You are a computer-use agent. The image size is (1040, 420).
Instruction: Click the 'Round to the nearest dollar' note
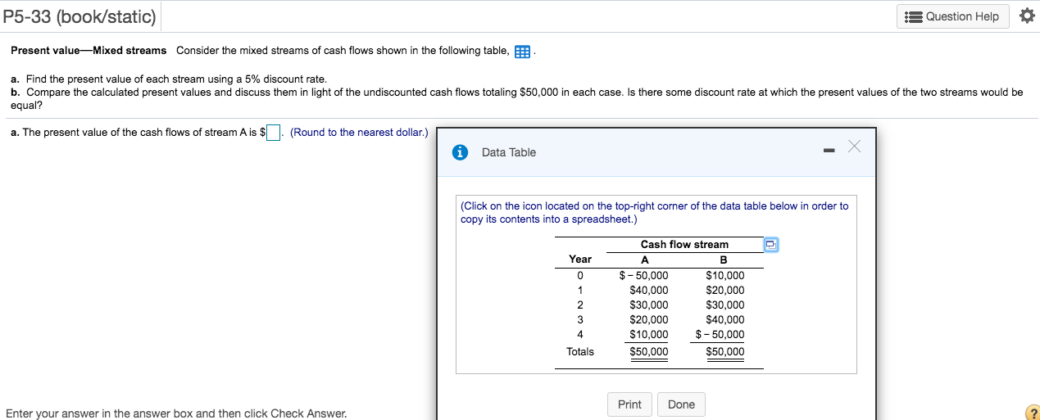(359, 133)
